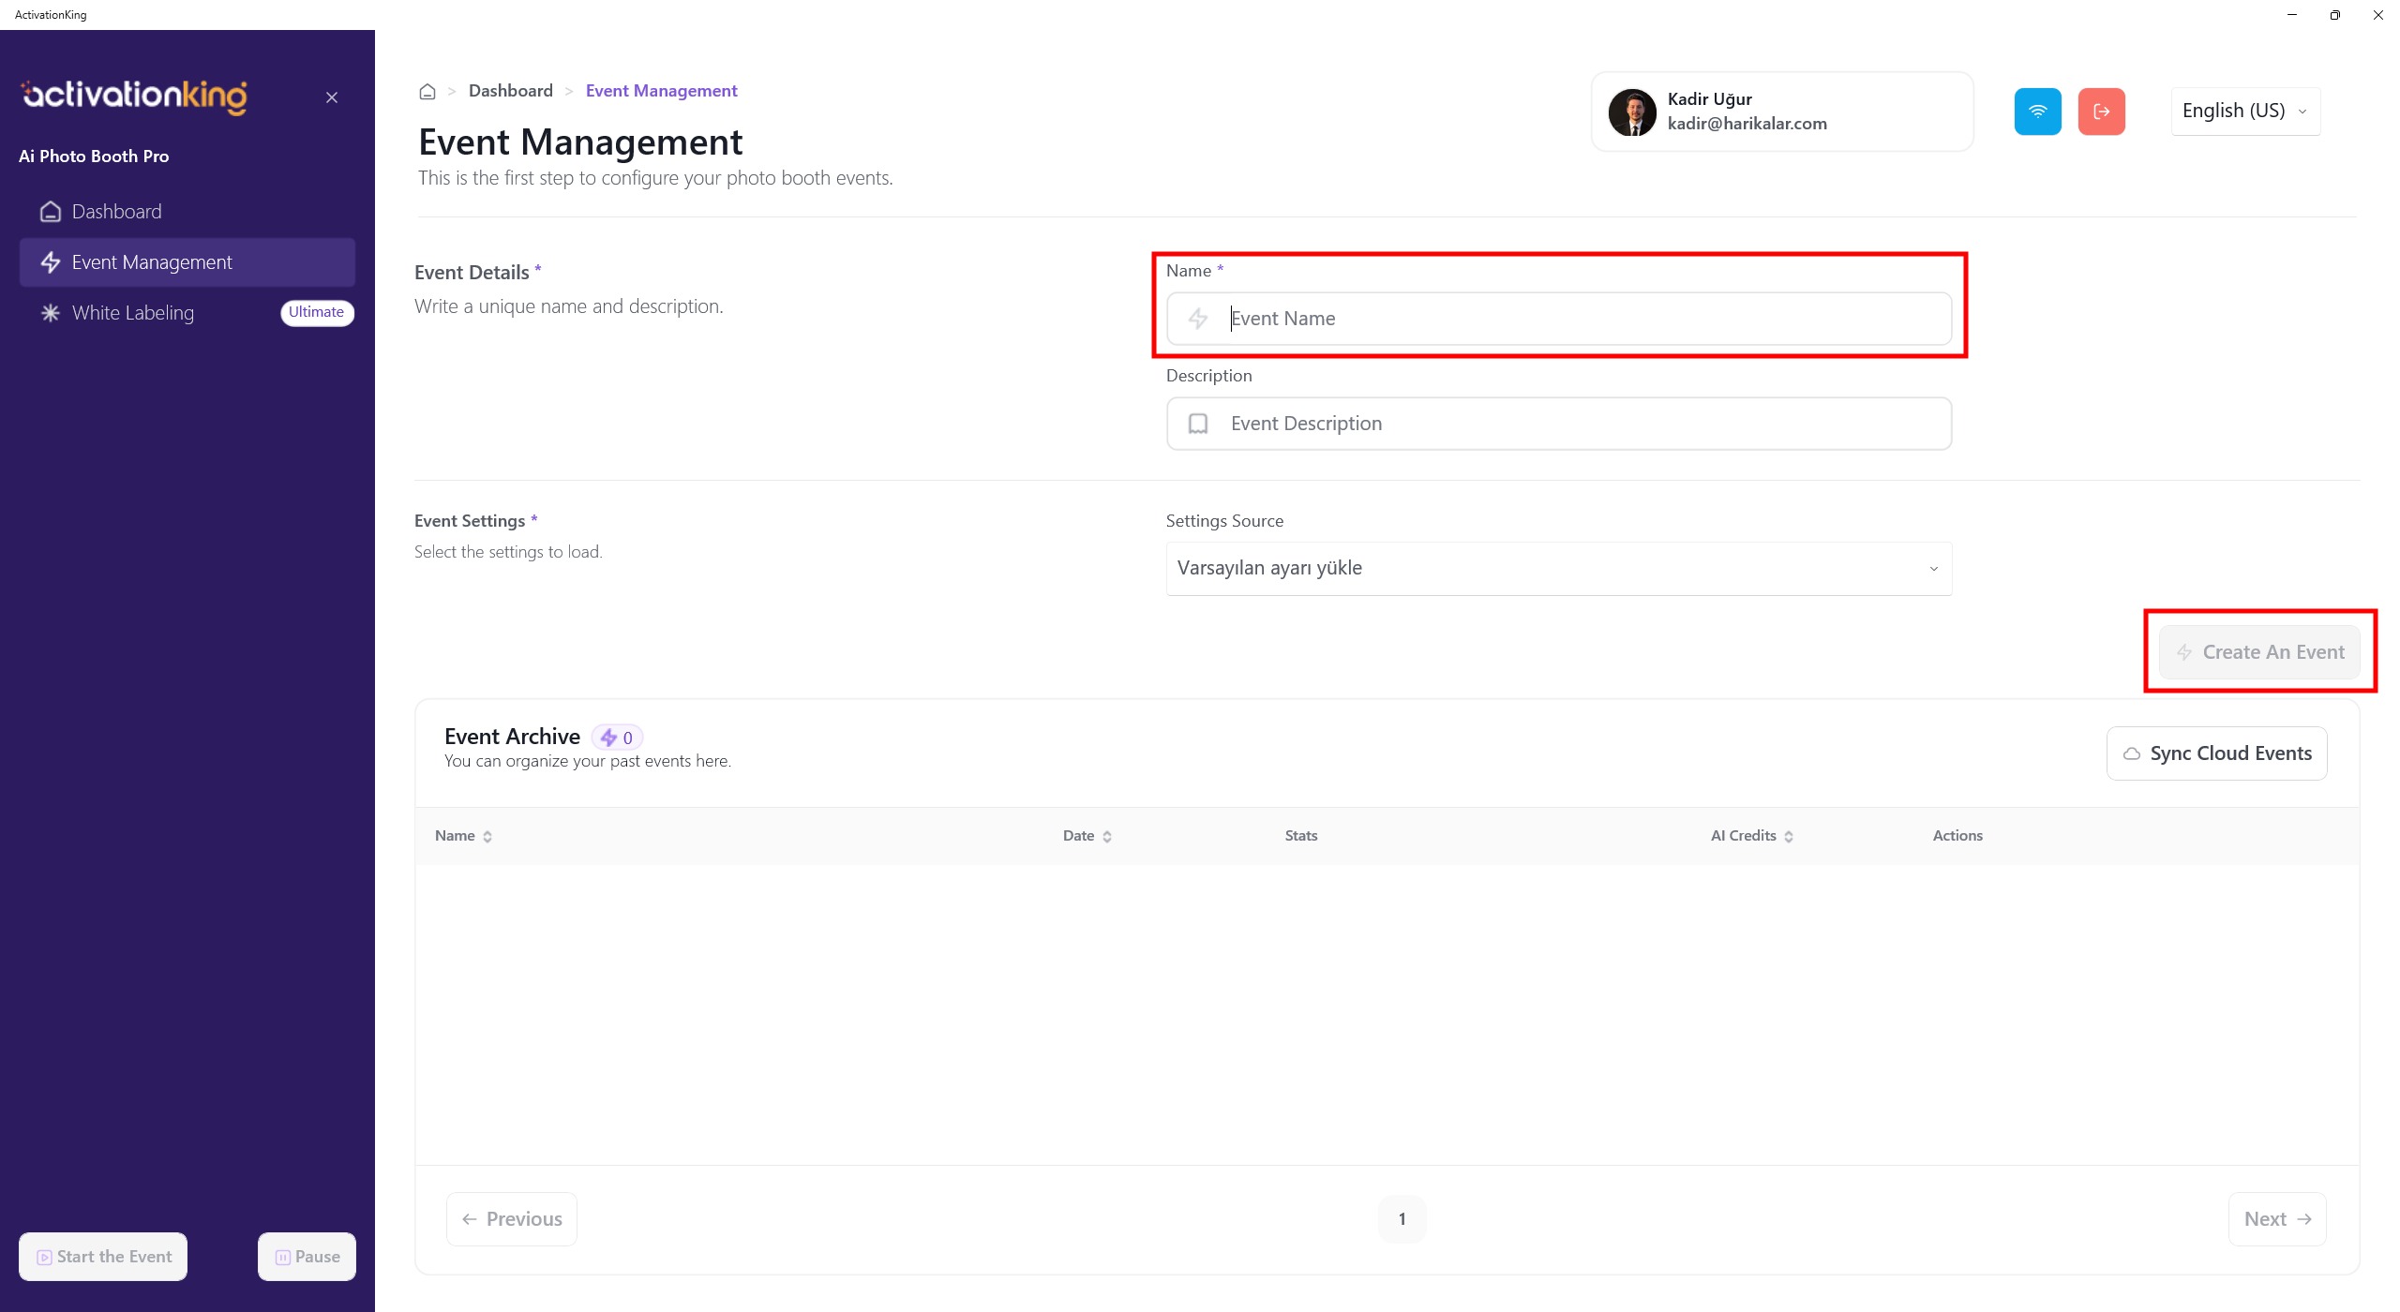2400x1312 pixels.
Task: Click the blue Wi-Fi connection icon
Action: point(2037,112)
